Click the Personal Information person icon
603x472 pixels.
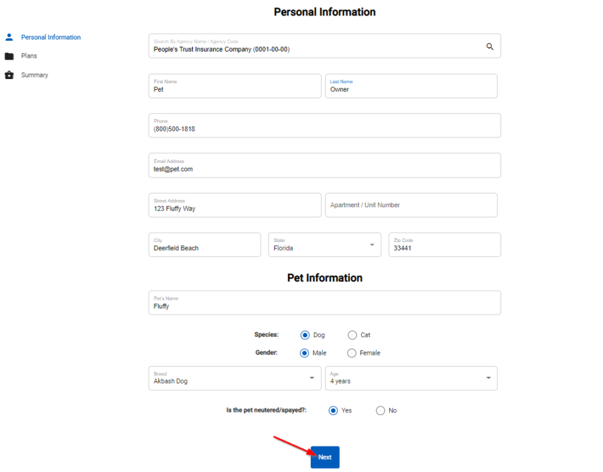(x=9, y=37)
